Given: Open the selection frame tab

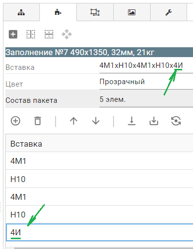Looking at the screenshot, I should [x=95, y=12].
